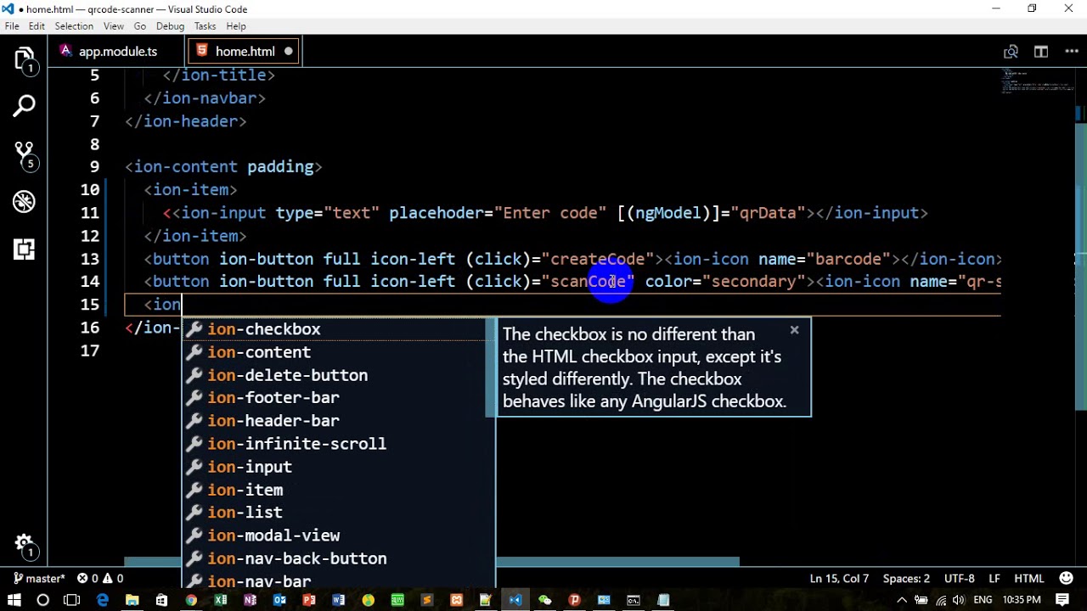Open the Manage gear icon
Screen dimensions: 1087x611
(24, 545)
